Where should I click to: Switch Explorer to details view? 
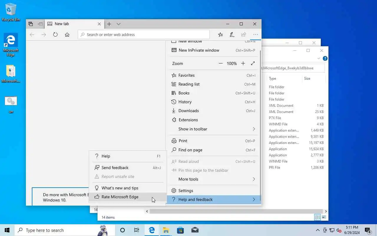[318, 217]
